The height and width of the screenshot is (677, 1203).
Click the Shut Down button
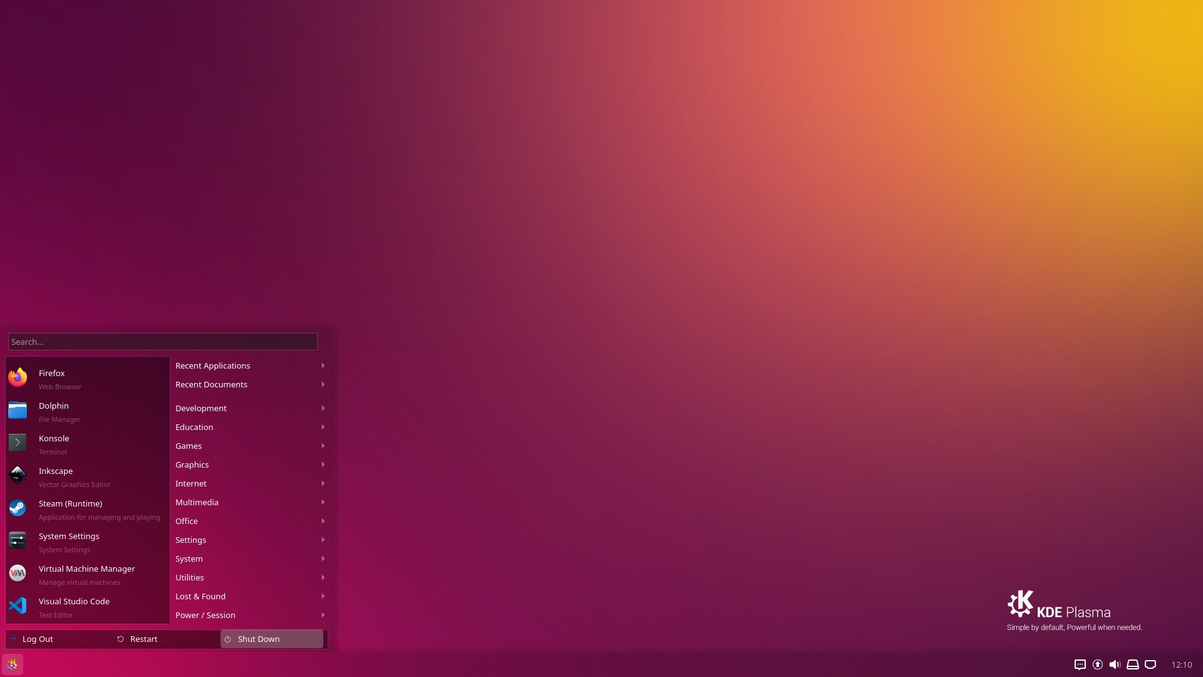(272, 639)
